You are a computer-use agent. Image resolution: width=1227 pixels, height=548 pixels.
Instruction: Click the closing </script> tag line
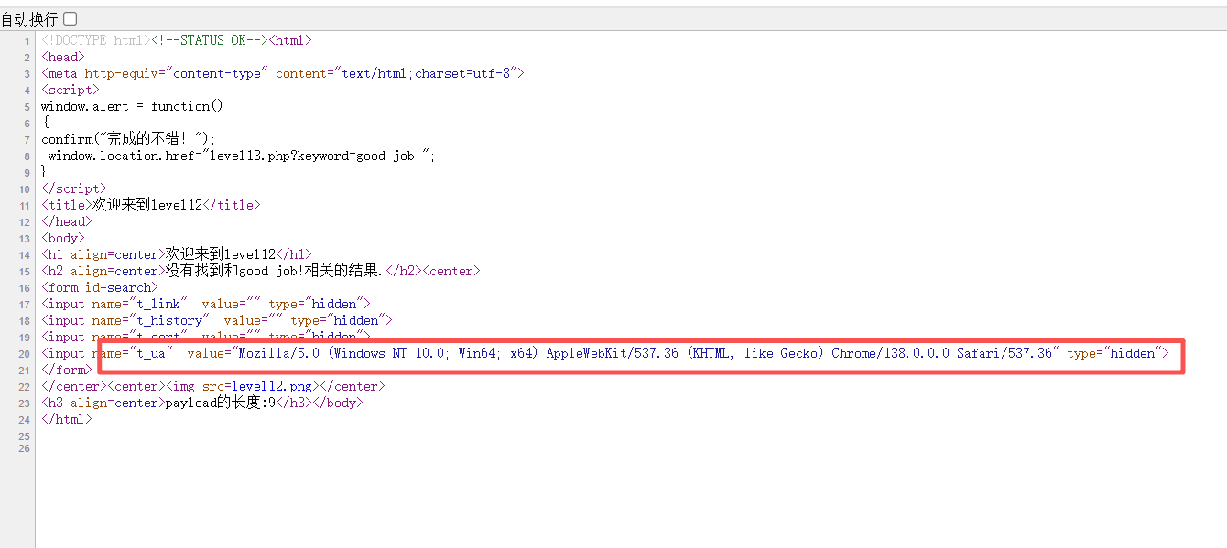point(74,188)
